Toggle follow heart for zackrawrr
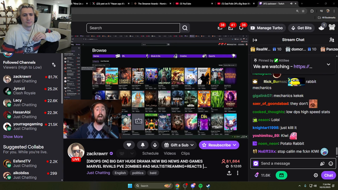Image resolution: width=338 pixels, height=190 pixels. pyautogui.click(x=129, y=145)
